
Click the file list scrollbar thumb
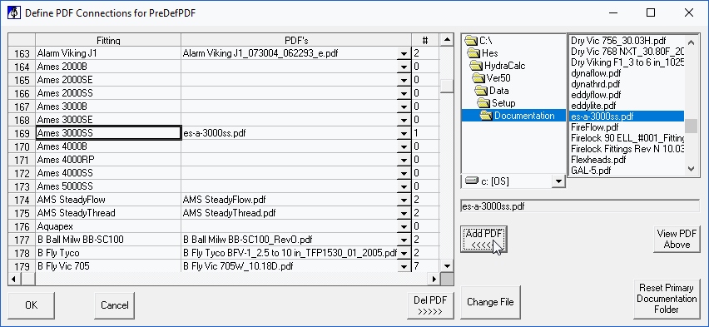click(691, 126)
